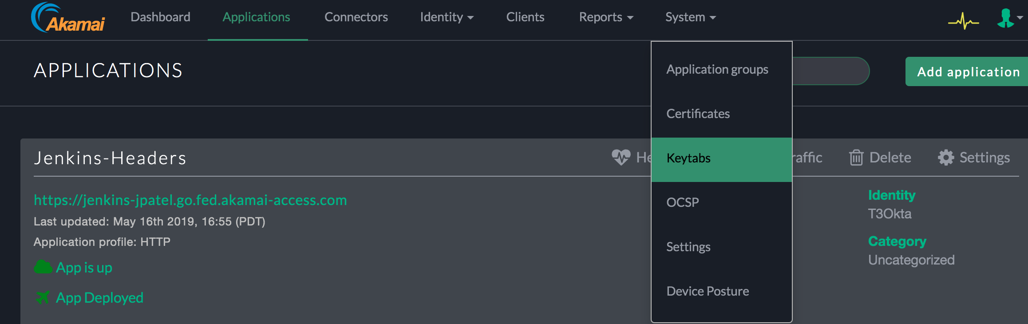Click the Application profile: HTTP text
Screen dimensions: 1028x324
[102, 242]
